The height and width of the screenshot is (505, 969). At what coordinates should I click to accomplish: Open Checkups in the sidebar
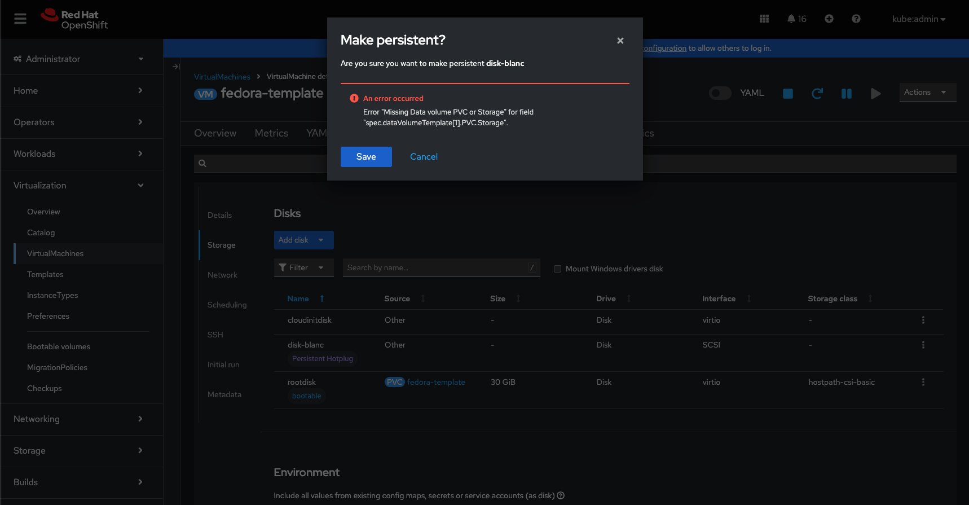(x=45, y=388)
